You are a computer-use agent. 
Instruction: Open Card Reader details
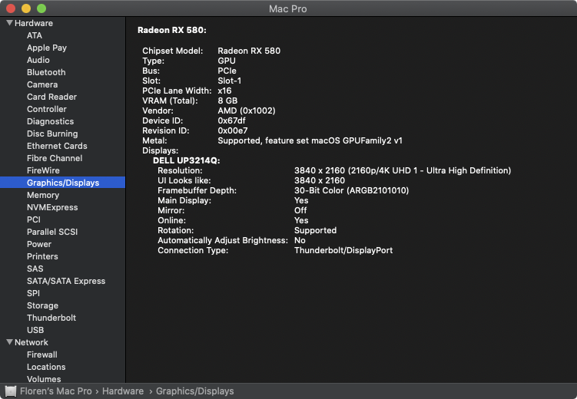click(52, 97)
